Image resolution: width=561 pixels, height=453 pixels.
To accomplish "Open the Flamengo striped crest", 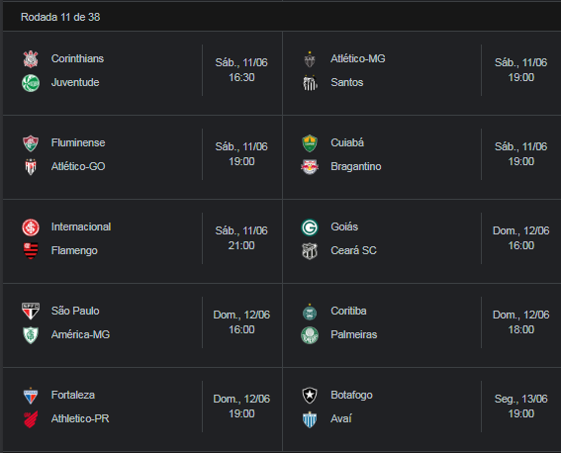I will click(31, 251).
